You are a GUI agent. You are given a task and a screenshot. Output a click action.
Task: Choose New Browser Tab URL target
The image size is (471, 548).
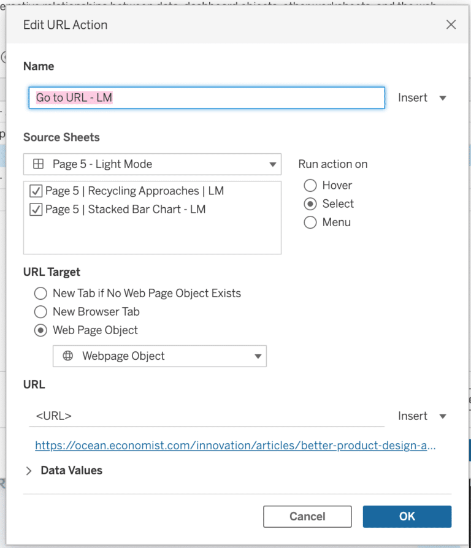click(40, 311)
